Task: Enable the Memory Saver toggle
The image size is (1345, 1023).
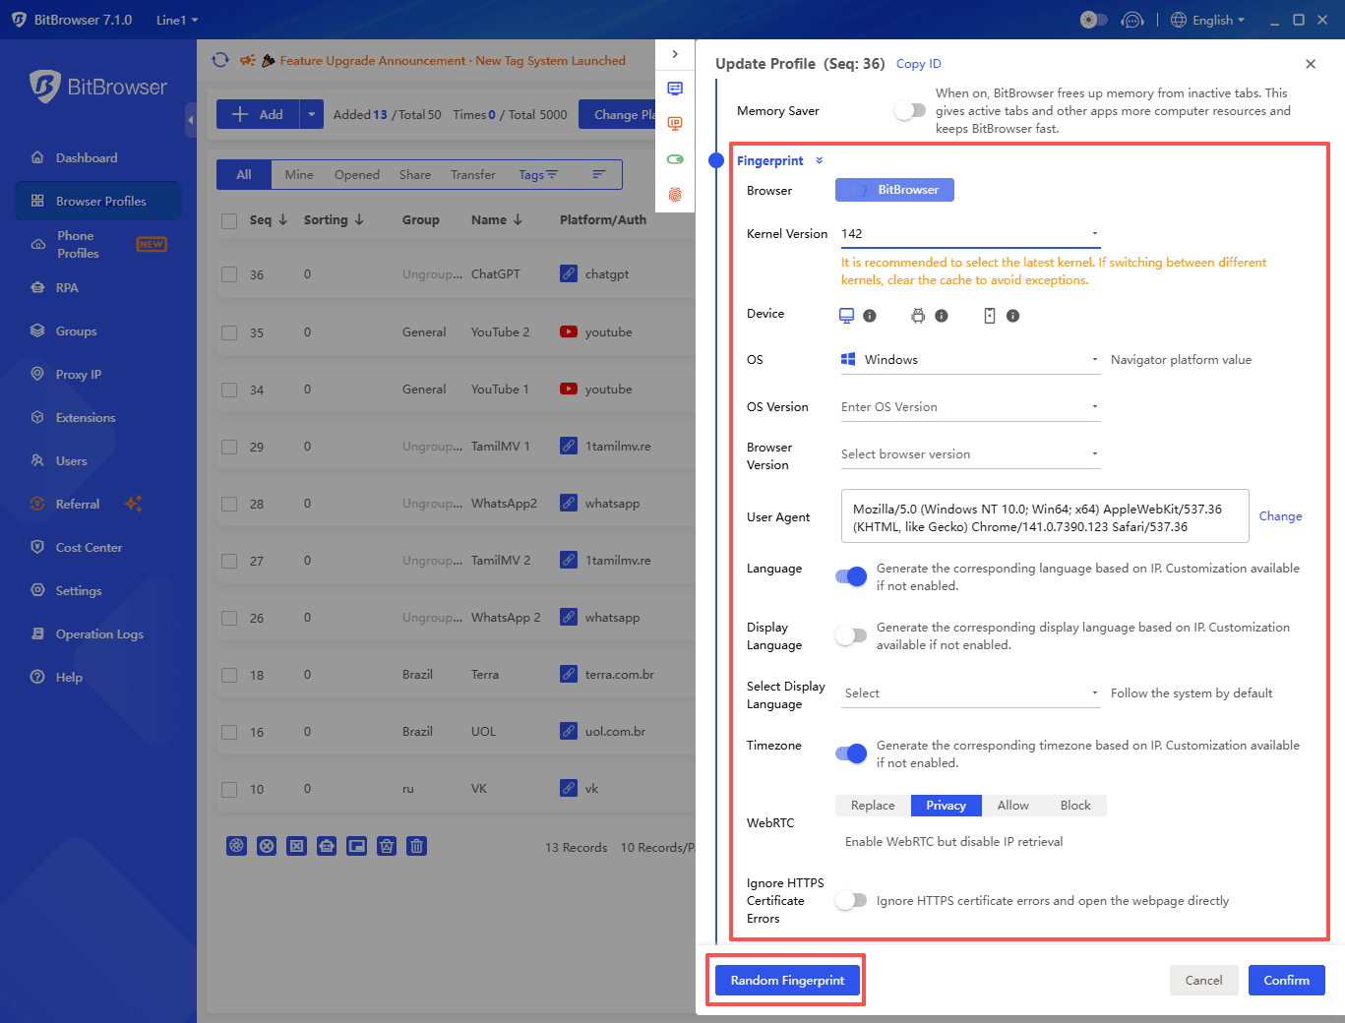Action: [x=908, y=110]
